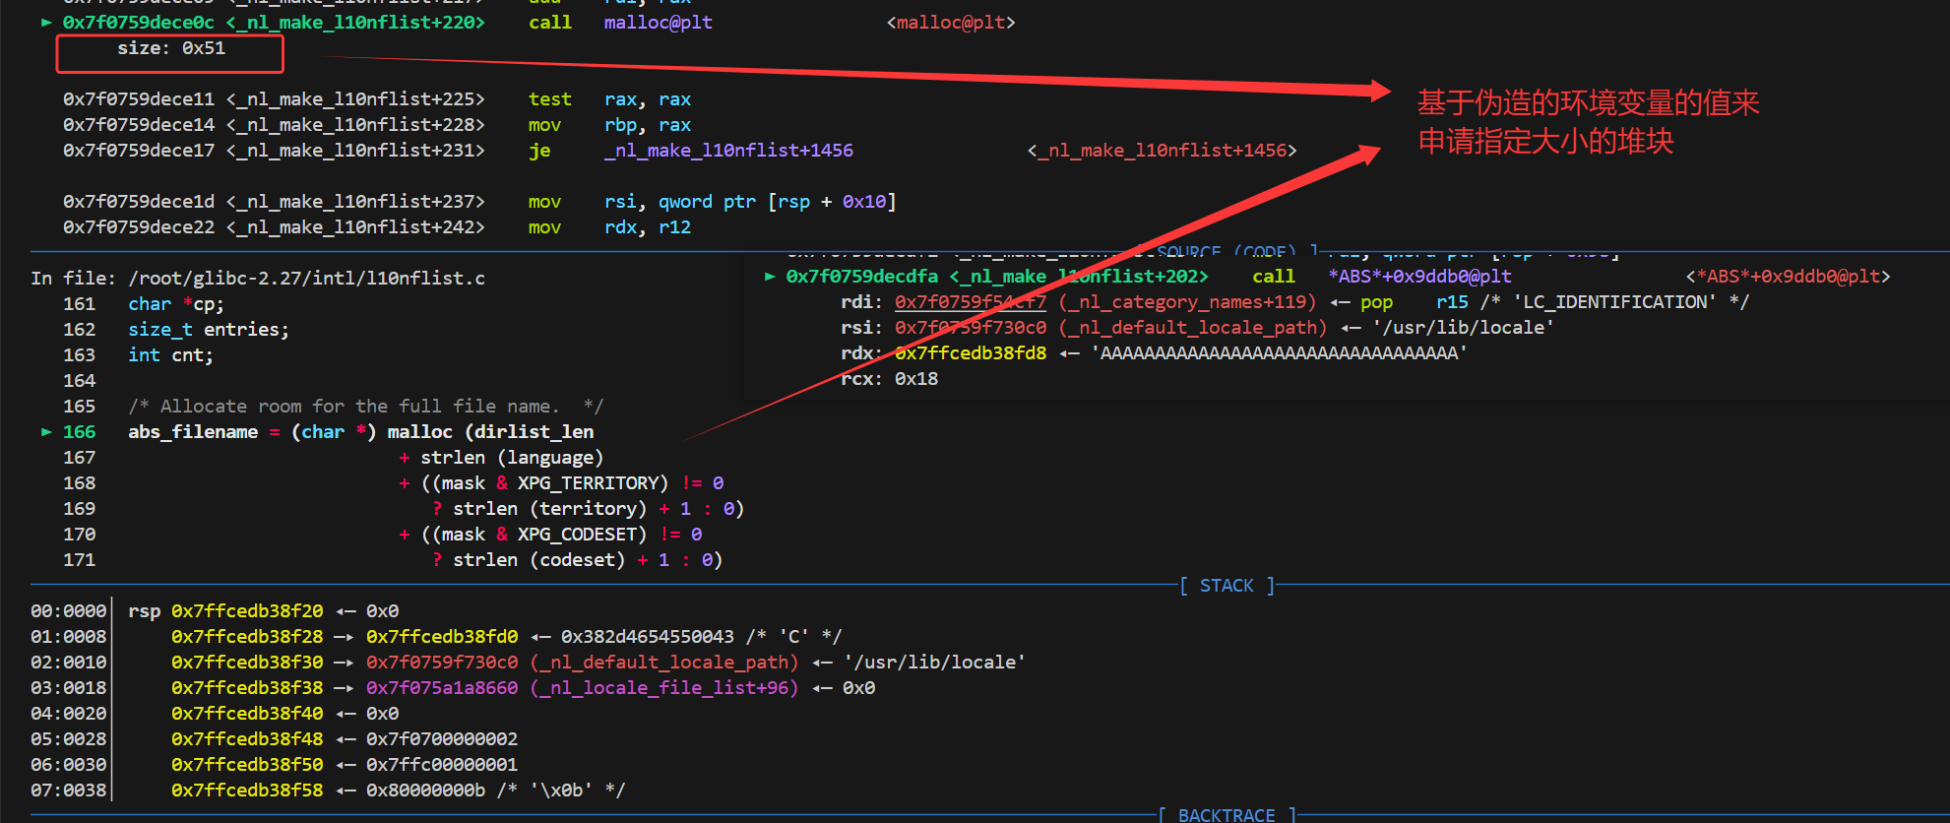Select the malloc@plt call operand
Image resolution: width=1950 pixels, height=823 pixels.
[x=658, y=23]
